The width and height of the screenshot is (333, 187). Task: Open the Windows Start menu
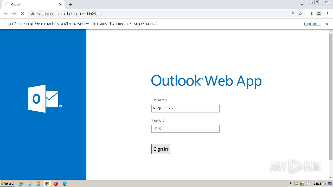[x=7, y=183]
